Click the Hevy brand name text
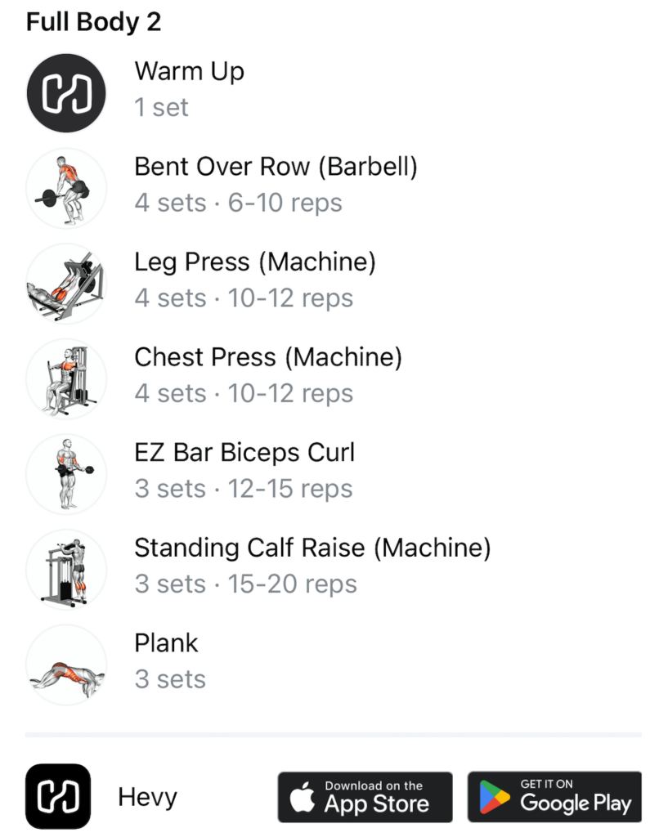This screenshot has width=668, height=837. 147,798
